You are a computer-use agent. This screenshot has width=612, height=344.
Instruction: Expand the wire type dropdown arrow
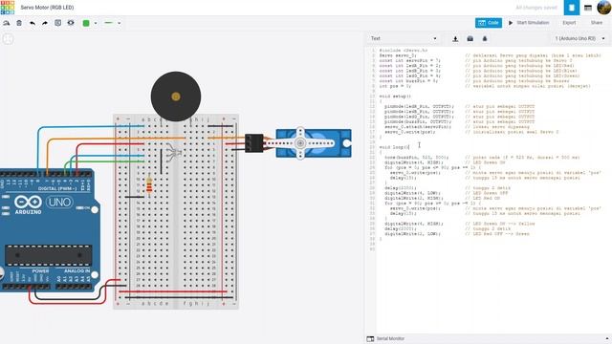click(119, 23)
